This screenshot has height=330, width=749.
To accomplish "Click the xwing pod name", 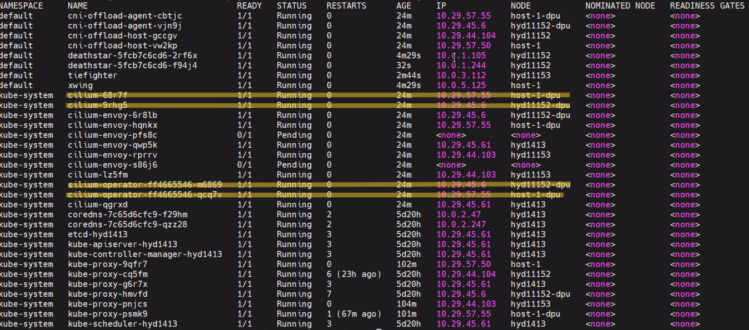I will [x=80, y=86].
